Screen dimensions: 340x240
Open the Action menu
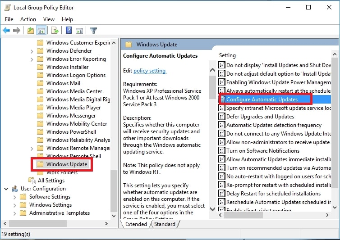(x=28, y=19)
